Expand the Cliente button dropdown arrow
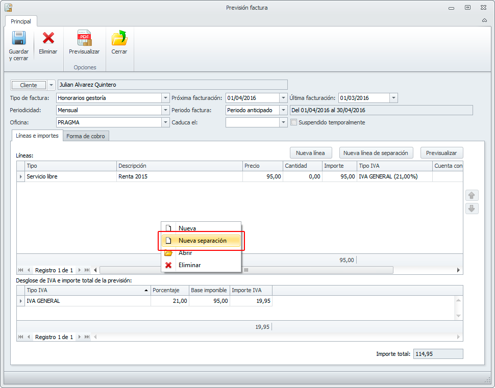 click(x=51, y=85)
